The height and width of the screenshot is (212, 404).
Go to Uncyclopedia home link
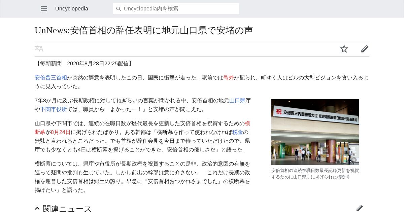coord(72,9)
